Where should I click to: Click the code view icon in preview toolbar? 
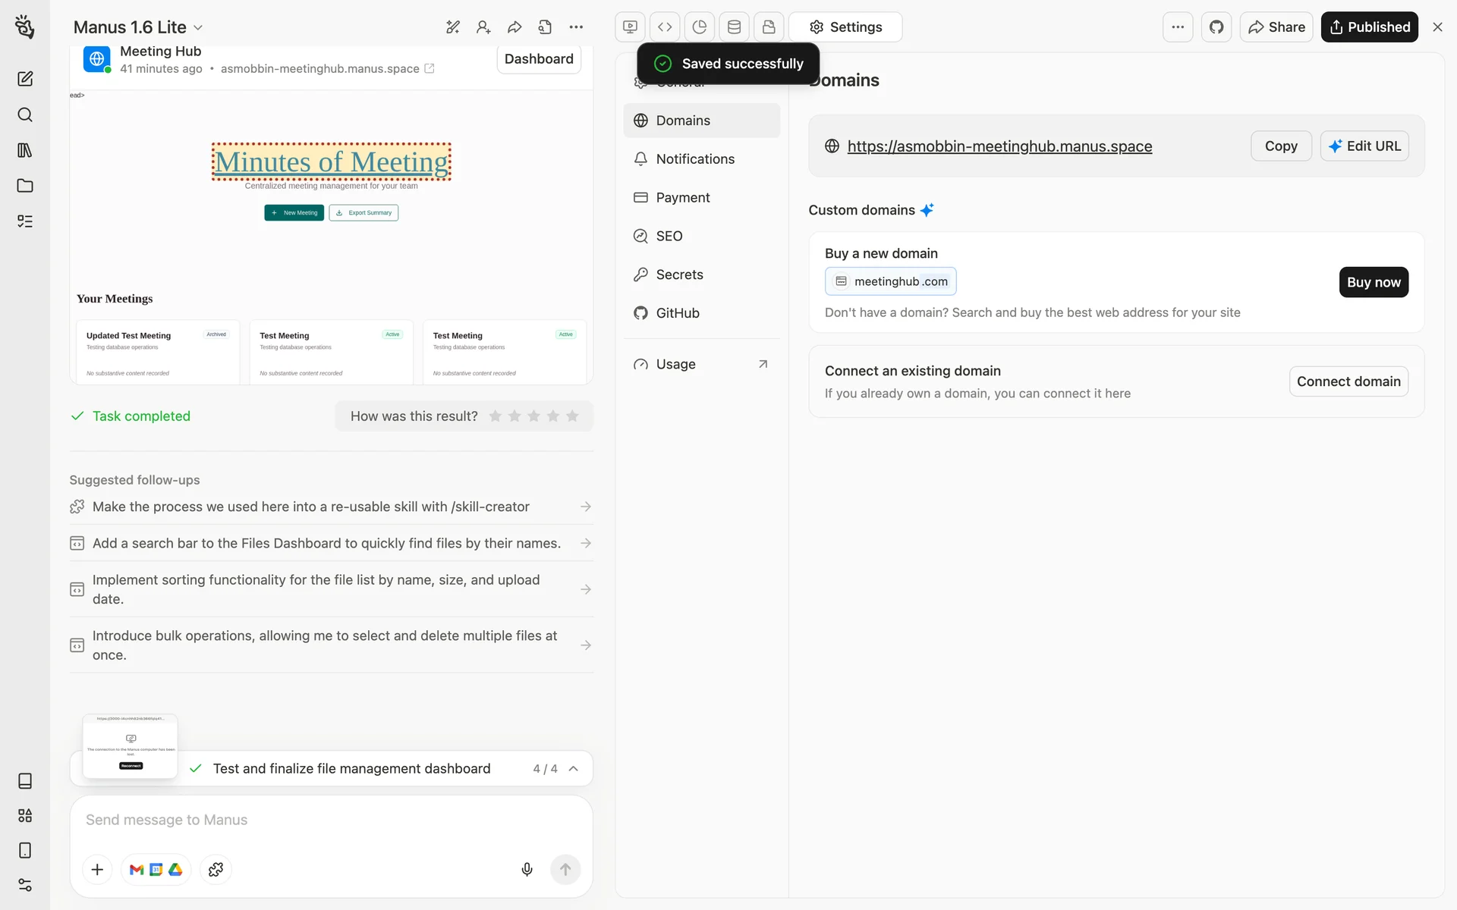pos(665,27)
